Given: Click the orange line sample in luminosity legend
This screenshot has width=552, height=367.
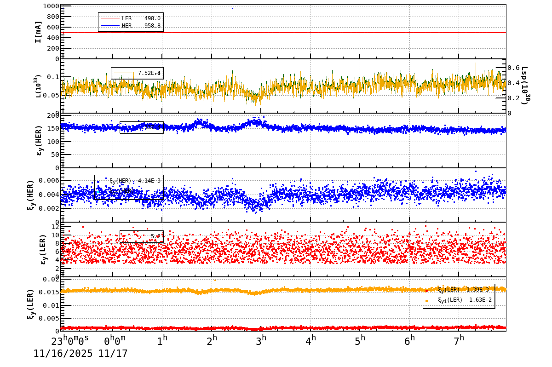Looking at the screenshot, I should tap(123, 73).
